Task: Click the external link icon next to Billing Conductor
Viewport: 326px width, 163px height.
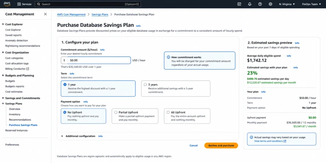Action: (x=28, y=69)
